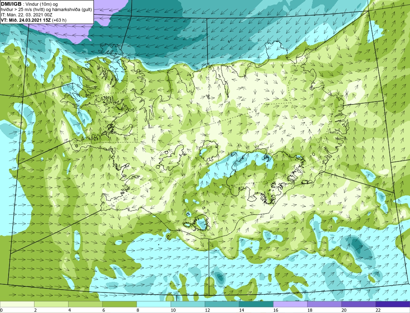
Task: Choose the 14–16 dark teal legend swatch
Action: coord(256,304)
